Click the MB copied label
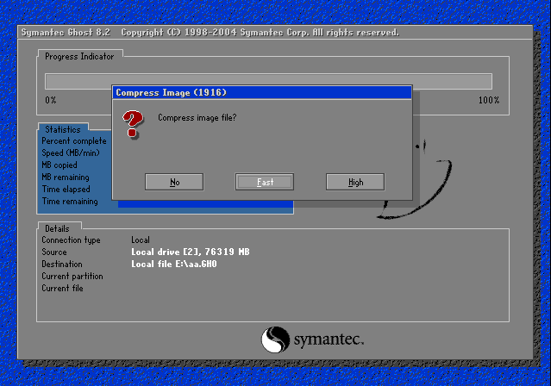551x386 pixels. pos(59,165)
